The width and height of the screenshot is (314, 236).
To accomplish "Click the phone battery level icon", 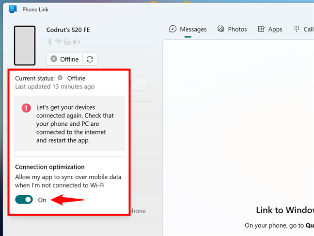I will coord(76,42).
